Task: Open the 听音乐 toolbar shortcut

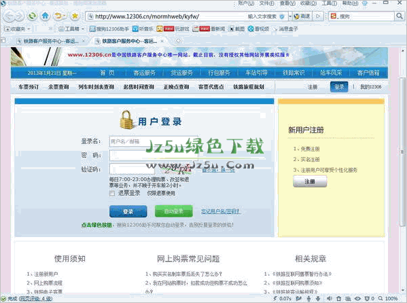Action: coord(143,29)
